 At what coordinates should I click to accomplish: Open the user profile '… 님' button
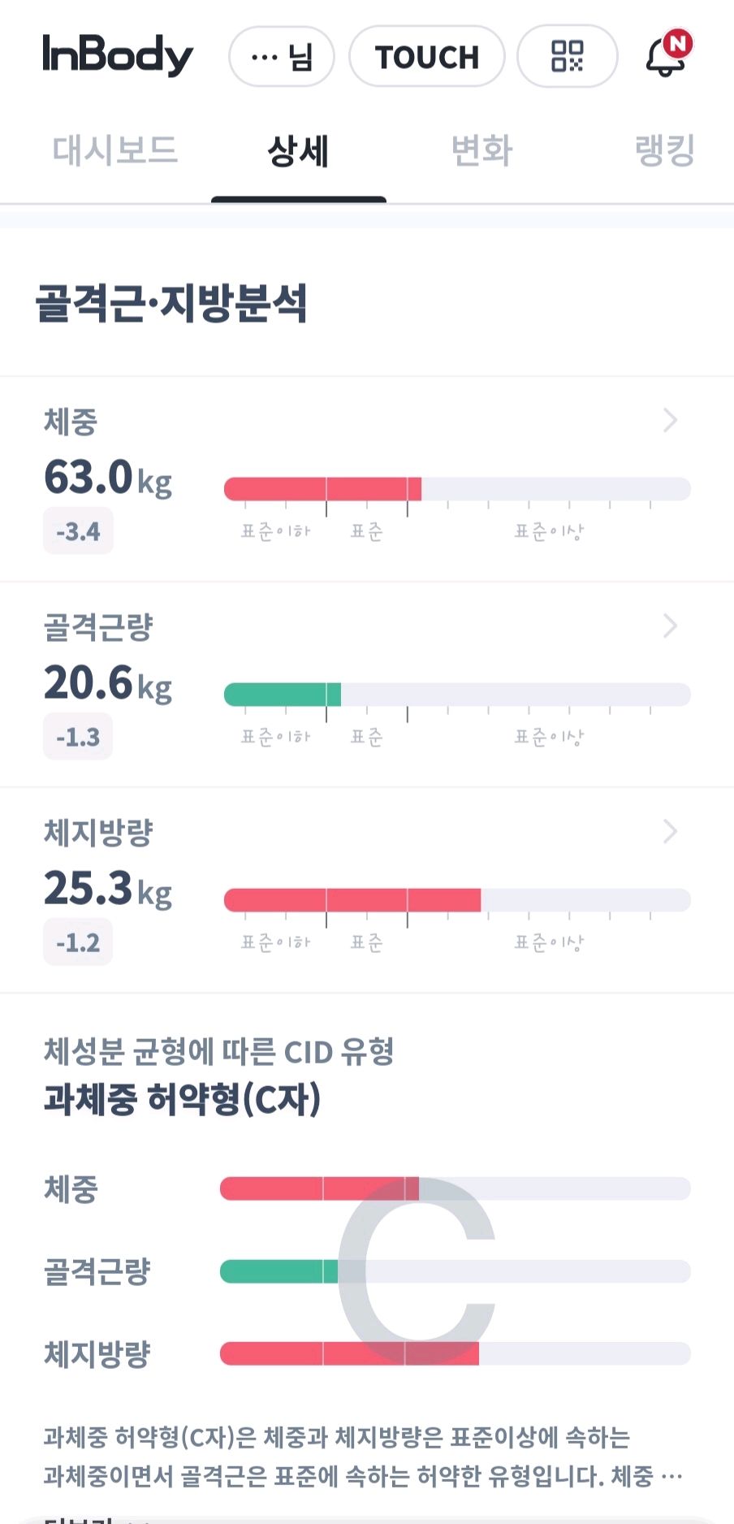(282, 57)
